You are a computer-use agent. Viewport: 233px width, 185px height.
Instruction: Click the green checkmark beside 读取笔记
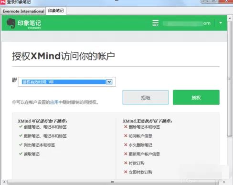click(x=21, y=154)
